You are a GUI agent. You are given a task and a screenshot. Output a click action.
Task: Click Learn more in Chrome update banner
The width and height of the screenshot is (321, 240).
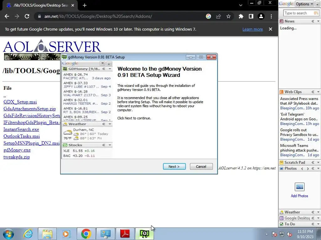pyautogui.click(x=253, y=29)
